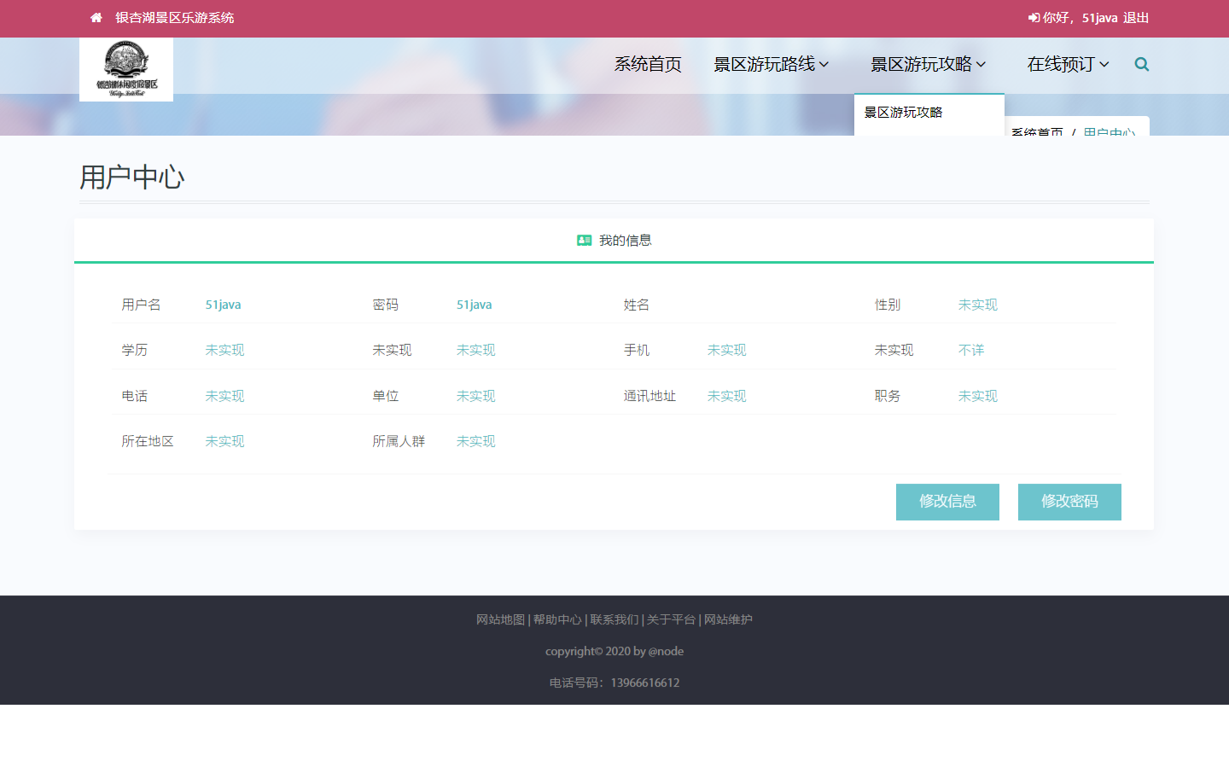1229x761 pixels.
Task: Click 退出 to log out
Action: 1136,18
